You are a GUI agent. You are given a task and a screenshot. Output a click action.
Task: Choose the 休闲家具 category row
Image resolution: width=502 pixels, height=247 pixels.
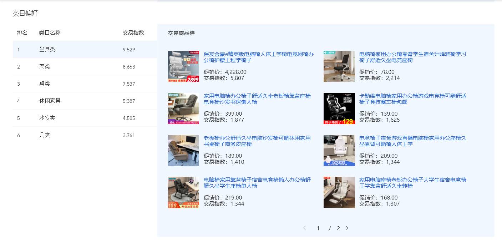[85, 101]
